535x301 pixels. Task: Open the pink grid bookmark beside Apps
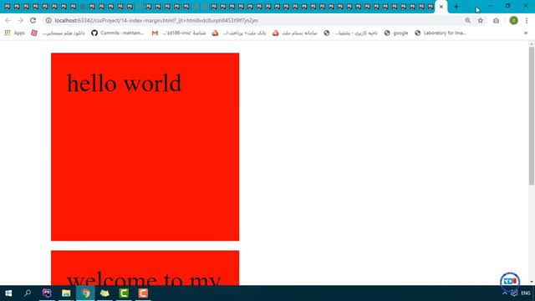pos(34,33)
